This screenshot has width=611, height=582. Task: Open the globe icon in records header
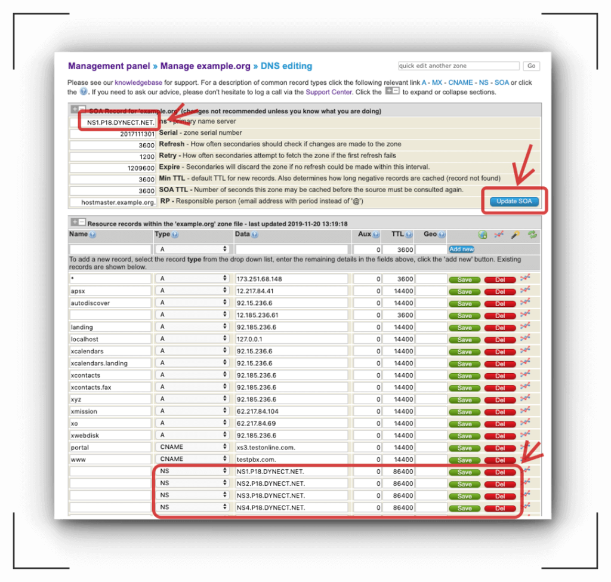482,235
